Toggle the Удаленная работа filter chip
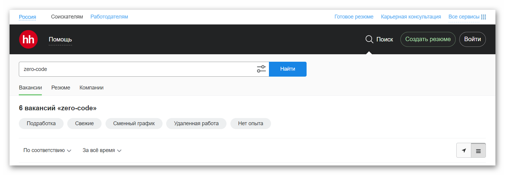Viewport: 505px width, 175px height. pos(196,124)
